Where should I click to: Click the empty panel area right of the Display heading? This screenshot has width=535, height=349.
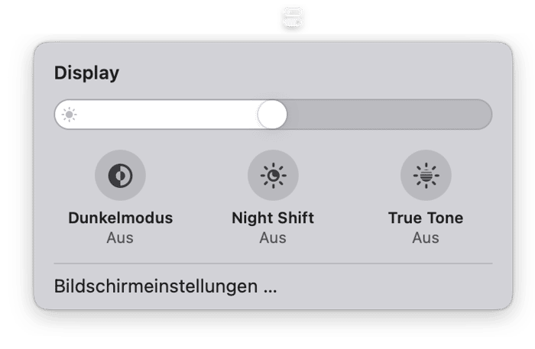click(x=307, y=73)
